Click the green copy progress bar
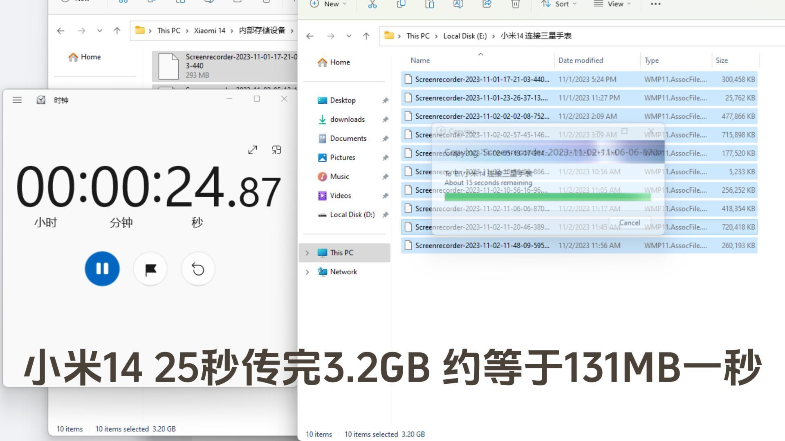Image resolution: width=785 pixels, height=441 pixels. coord(547,197)
